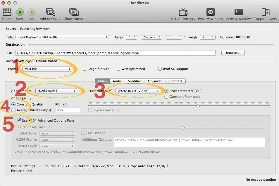Click the Pause toolbar icon

32,12
